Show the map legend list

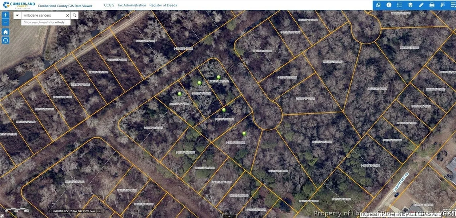click(400, 5)
